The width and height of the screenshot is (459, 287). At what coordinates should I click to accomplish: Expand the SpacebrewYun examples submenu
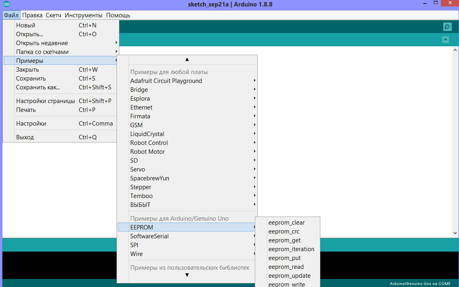coord(187,178)
